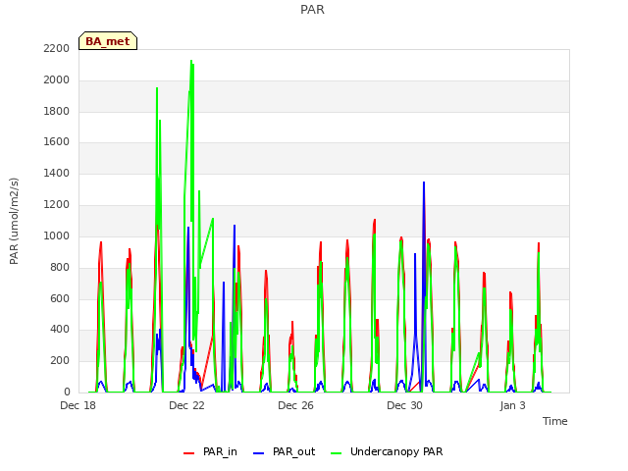Click the 1600 y-axis tick label
628x471 pixels.
pyautogui.click(x=57, y=141)
